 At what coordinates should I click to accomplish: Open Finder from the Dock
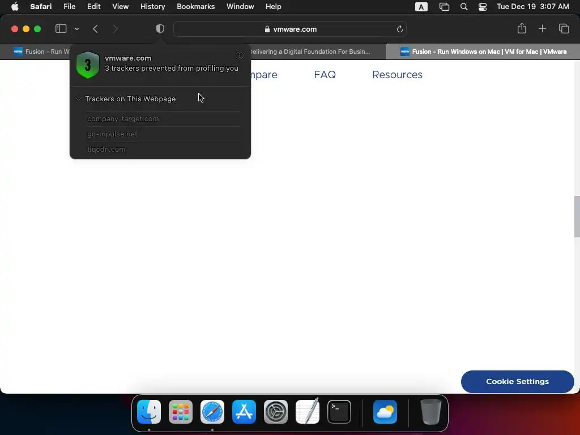149,412
